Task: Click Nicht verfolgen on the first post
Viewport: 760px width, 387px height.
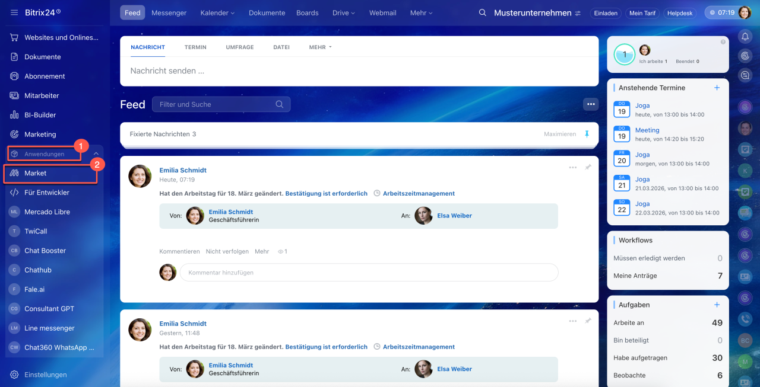Action: 227,251
